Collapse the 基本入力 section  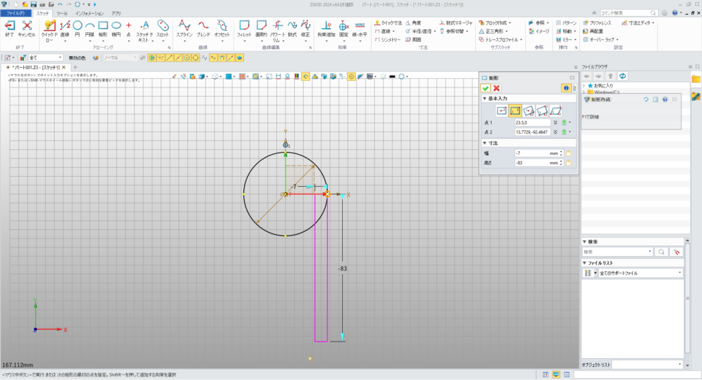485,99
